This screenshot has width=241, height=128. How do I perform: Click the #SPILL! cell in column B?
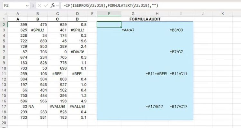tap(37, 30)
